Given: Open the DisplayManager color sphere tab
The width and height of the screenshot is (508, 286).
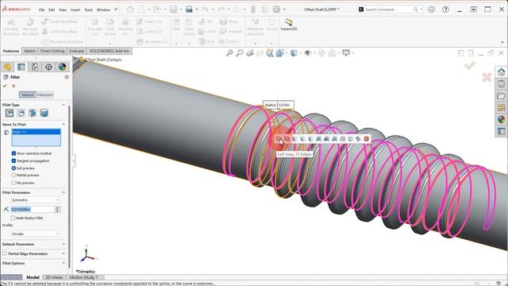Looking at the screenshot, I should tap(62, 67).
